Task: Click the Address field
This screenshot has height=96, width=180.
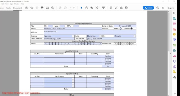Action: [x=90, y=32]
